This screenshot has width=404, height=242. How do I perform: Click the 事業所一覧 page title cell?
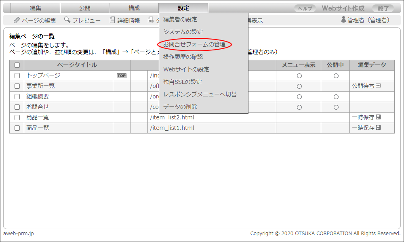coord(68,86)
